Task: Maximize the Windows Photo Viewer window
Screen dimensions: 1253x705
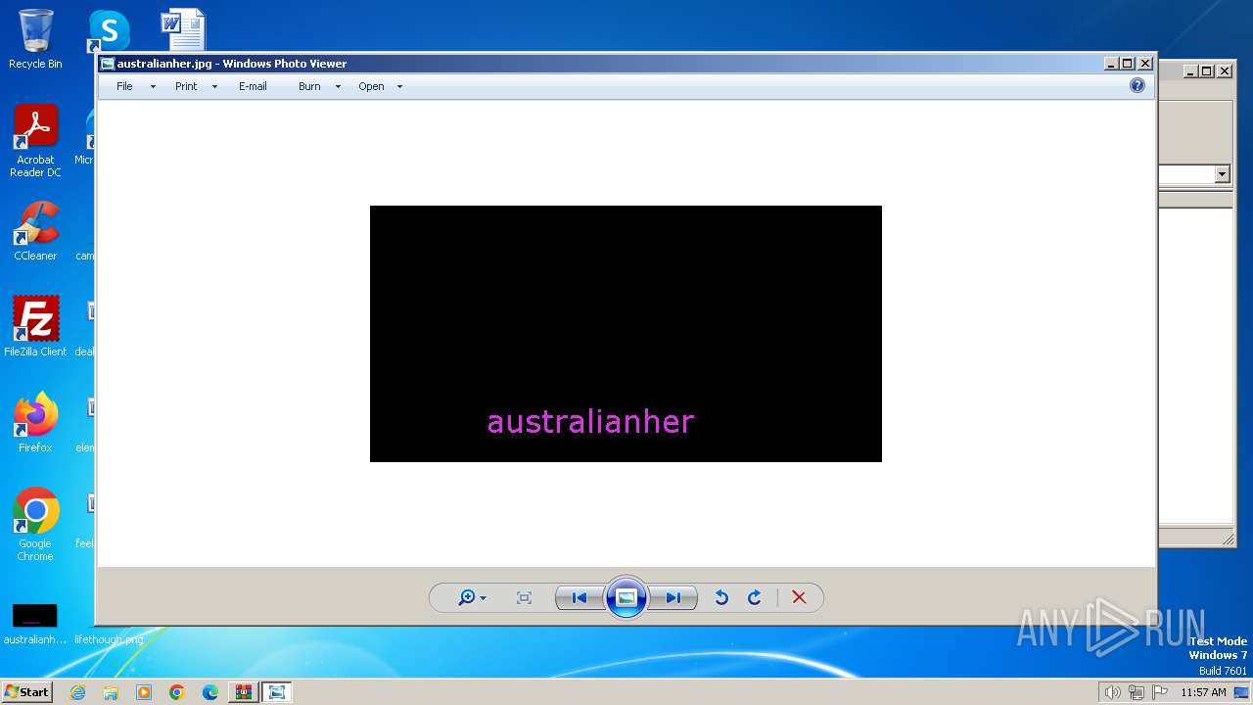Action: click(1128, 64)
